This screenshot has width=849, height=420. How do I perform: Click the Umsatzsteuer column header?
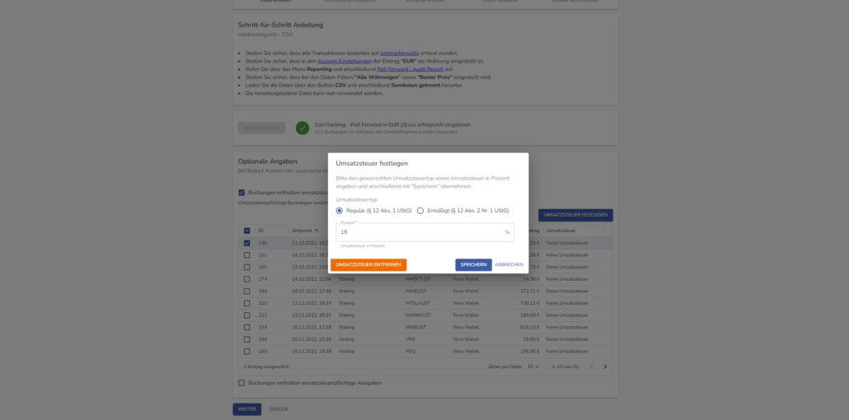(561, 231)
